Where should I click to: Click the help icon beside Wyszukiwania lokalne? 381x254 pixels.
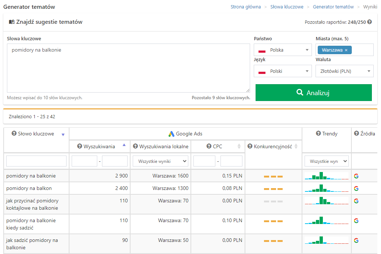pos(135,146)
